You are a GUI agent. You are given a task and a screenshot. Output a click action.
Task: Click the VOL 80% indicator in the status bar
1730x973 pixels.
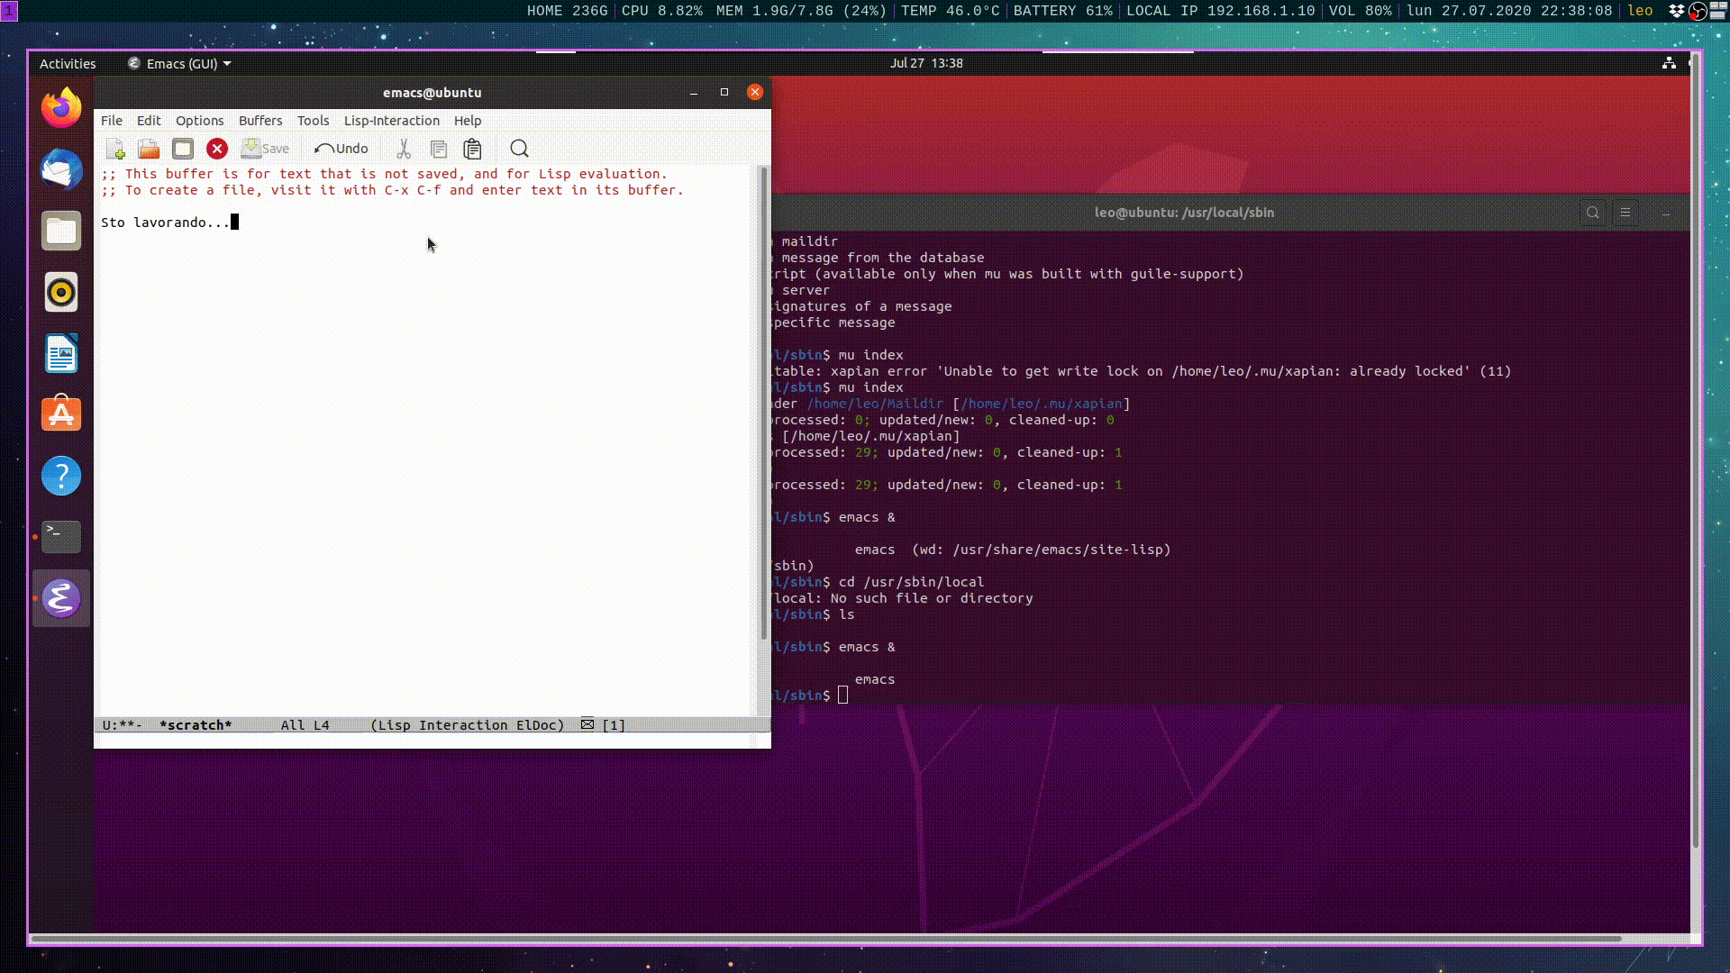[x=1360, y=11]
